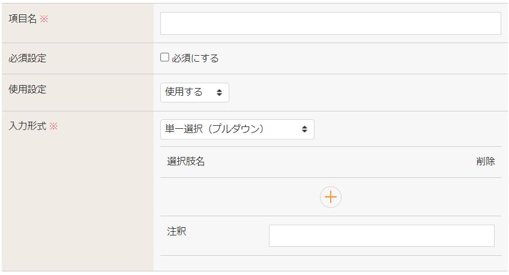Click the 単一選択 dropdown arrow icon
The image size is (509, 275).
coord(304,129)
